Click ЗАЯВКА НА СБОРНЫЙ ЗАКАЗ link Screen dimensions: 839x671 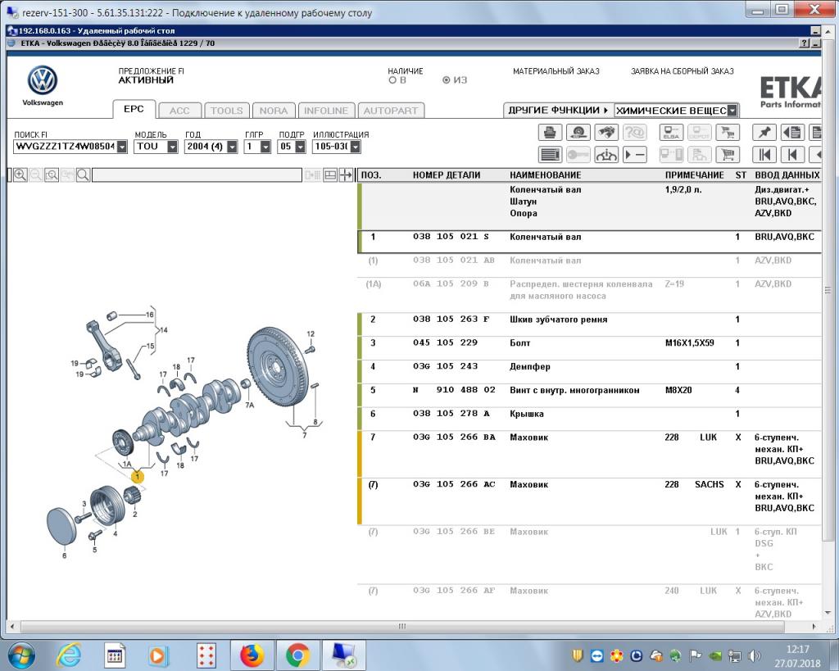tap(683, 71)
